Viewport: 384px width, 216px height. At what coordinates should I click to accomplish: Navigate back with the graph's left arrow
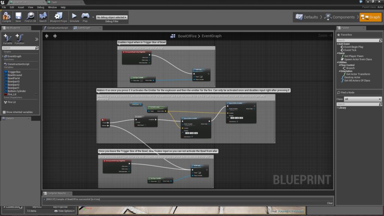pos(47,36)
